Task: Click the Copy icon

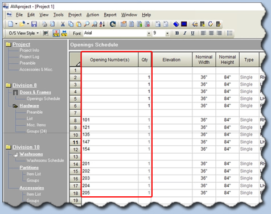Action: pos(71,24)
